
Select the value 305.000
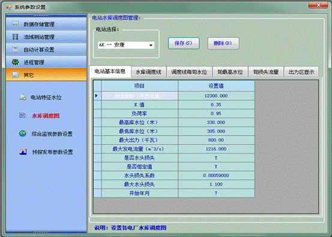216,131
